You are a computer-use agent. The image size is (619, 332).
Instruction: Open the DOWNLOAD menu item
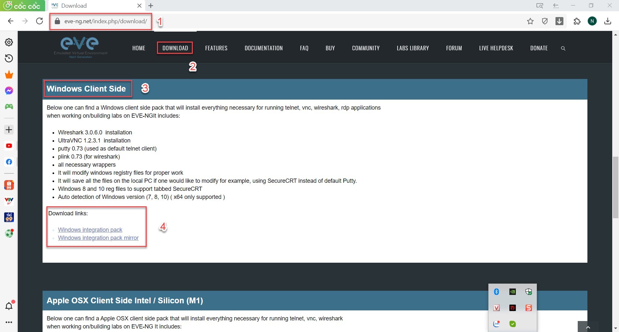click(175, 48)
